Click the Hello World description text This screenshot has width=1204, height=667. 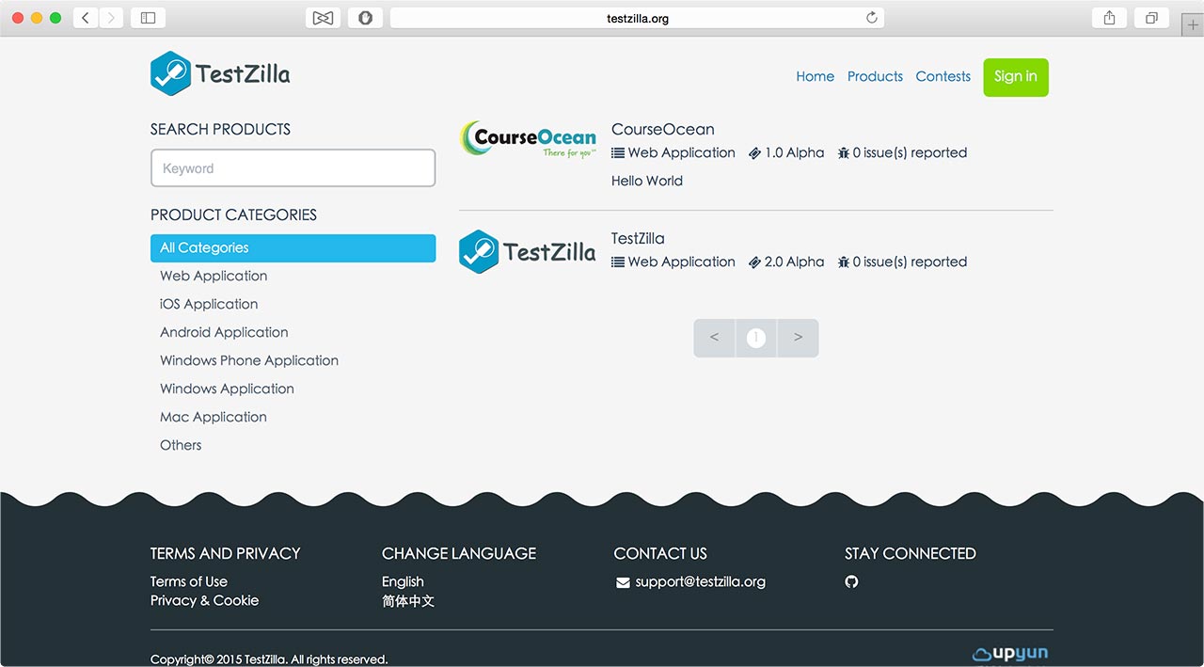pyautogui.click(x=647, y=181)
